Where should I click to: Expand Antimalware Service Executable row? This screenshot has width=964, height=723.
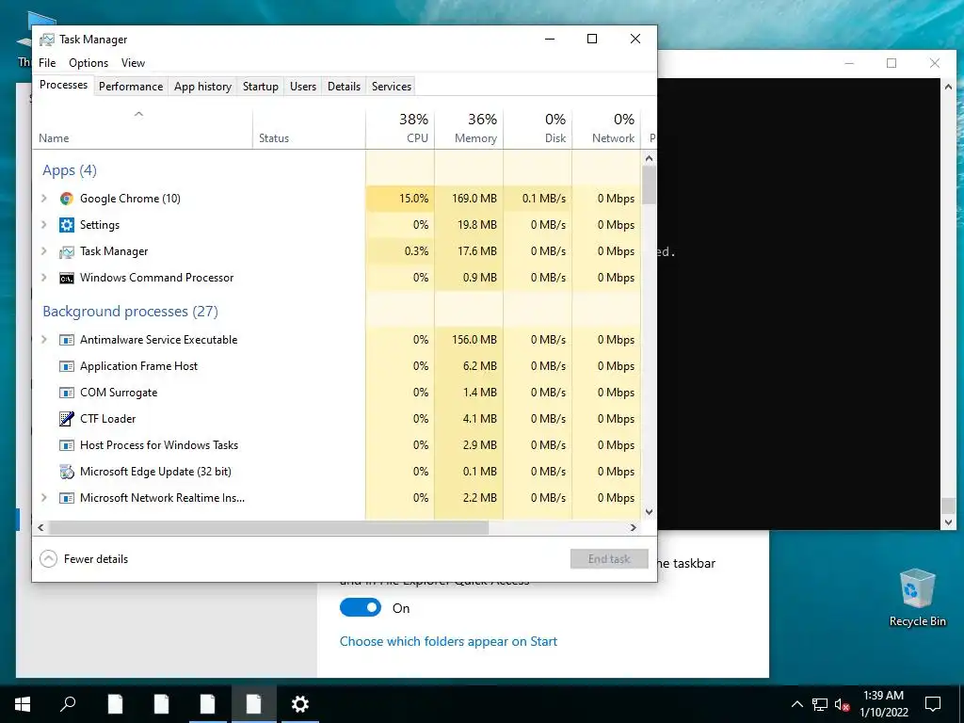point(44,340)
